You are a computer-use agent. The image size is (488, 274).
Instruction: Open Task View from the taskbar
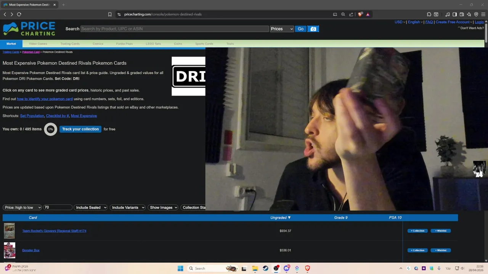click(244, 268)
